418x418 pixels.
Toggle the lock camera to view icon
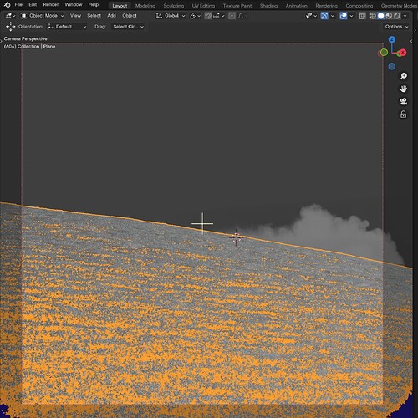(403, 115)
